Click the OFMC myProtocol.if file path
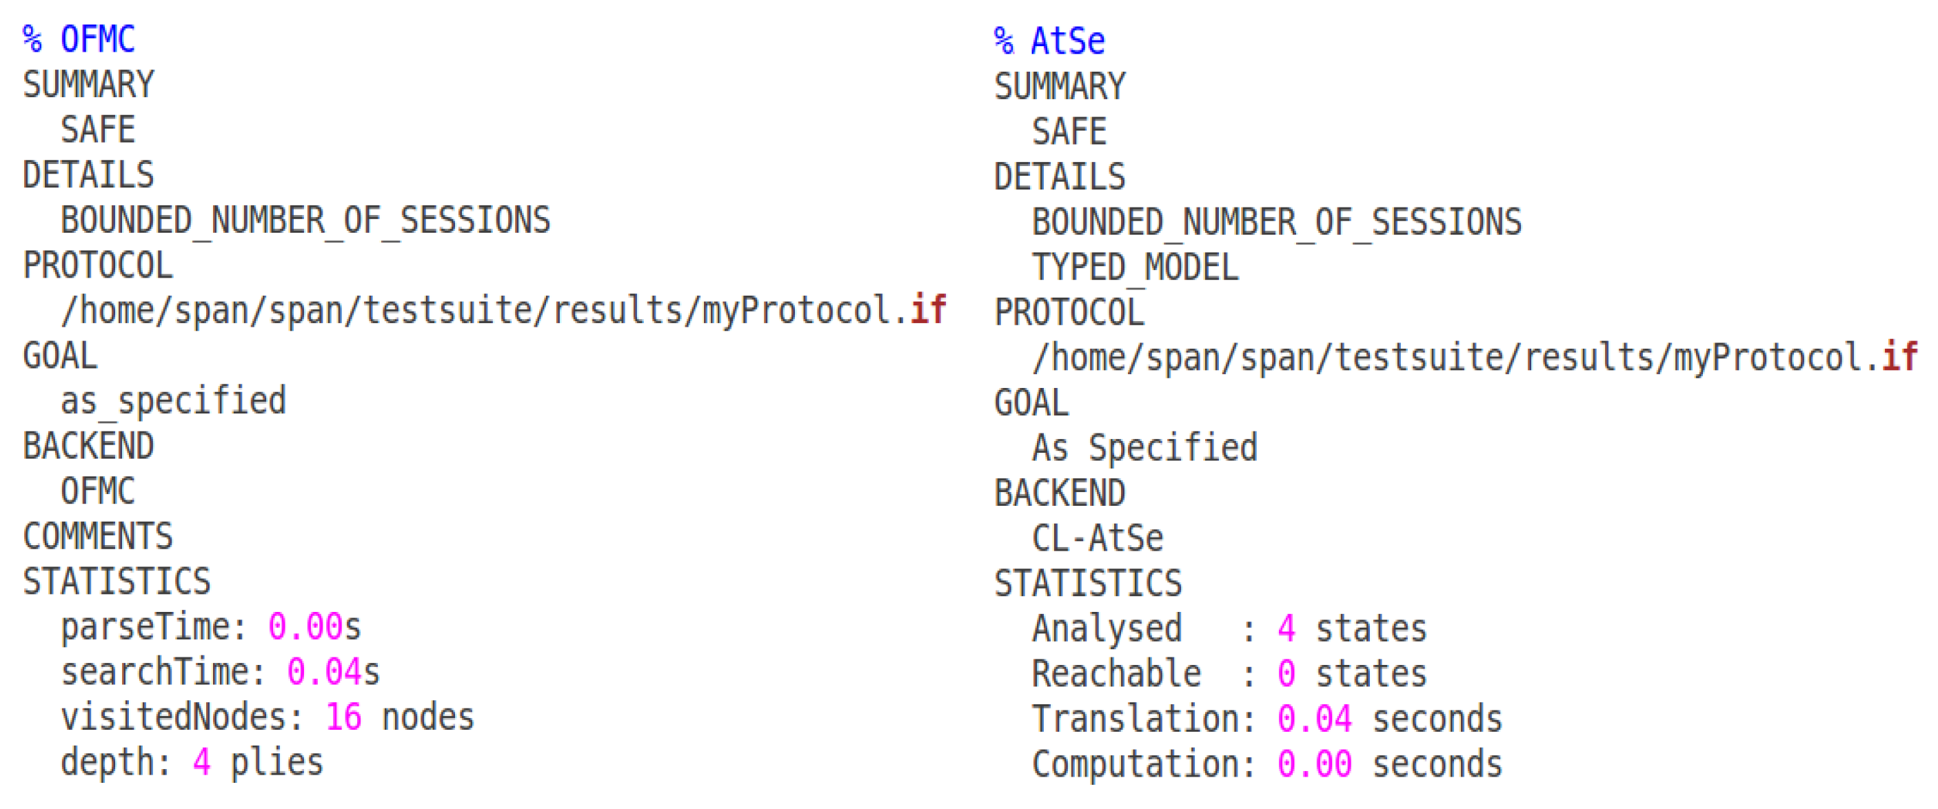 click(x=503, y=310)
